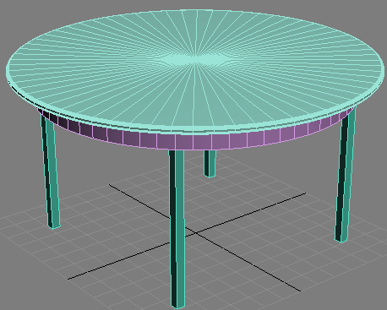Click the center point of the tabletop
387x310 pixels.
(x=195, y=60)
